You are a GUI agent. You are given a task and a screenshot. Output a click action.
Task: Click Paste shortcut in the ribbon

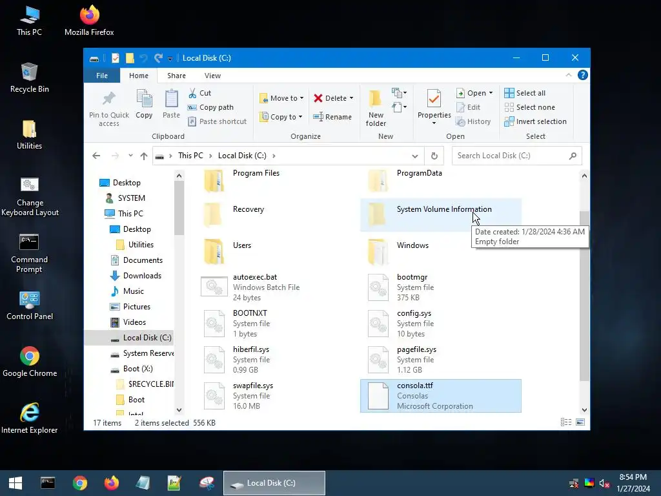point(218,121)
